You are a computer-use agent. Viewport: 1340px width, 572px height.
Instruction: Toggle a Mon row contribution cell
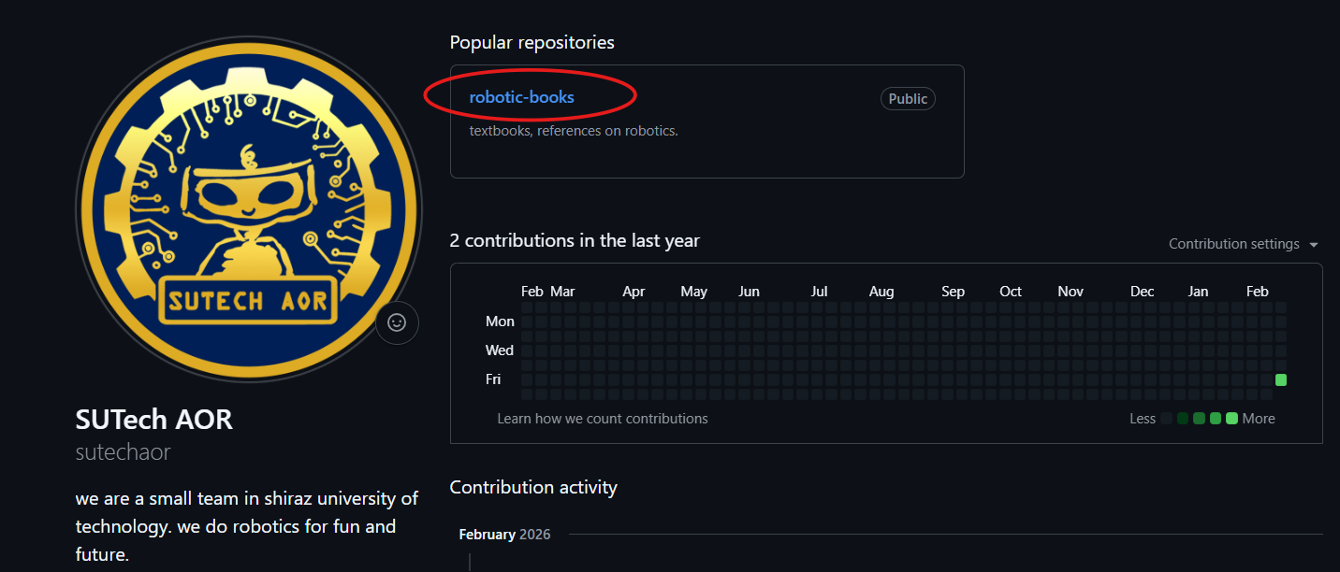(819, 321)
